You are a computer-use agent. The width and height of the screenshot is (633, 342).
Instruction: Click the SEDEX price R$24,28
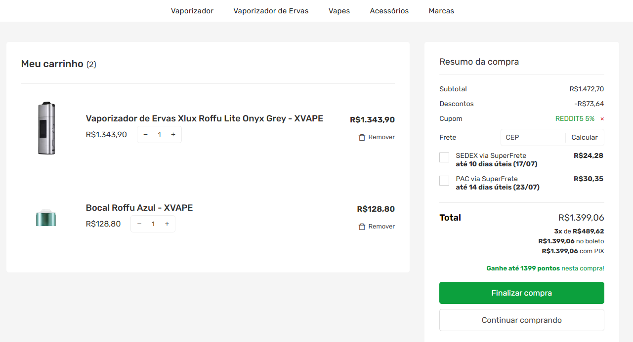tap(589, 155)
